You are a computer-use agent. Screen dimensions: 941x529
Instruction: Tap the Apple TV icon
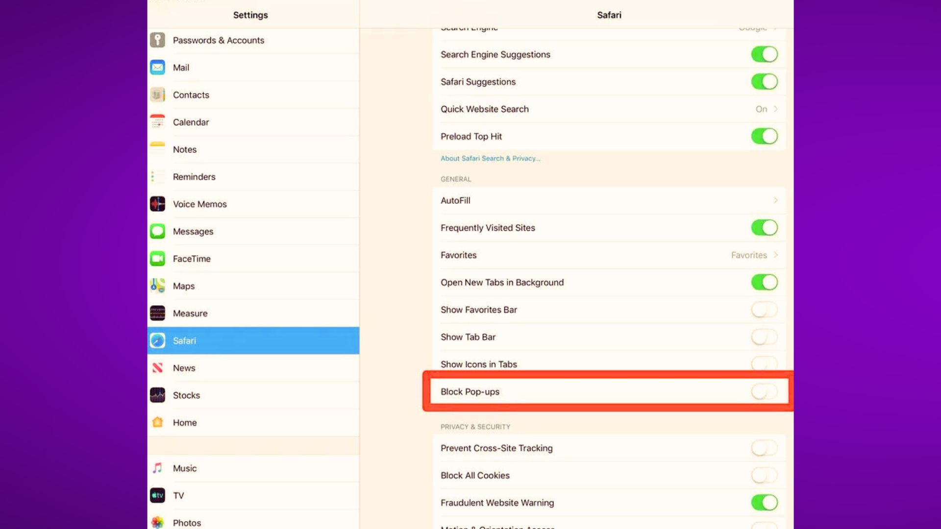pyautogui.click(x=157, y=495)
